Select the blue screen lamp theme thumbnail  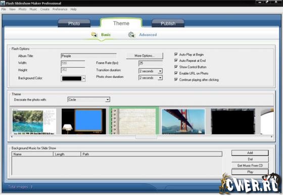(x=84, y=122)
